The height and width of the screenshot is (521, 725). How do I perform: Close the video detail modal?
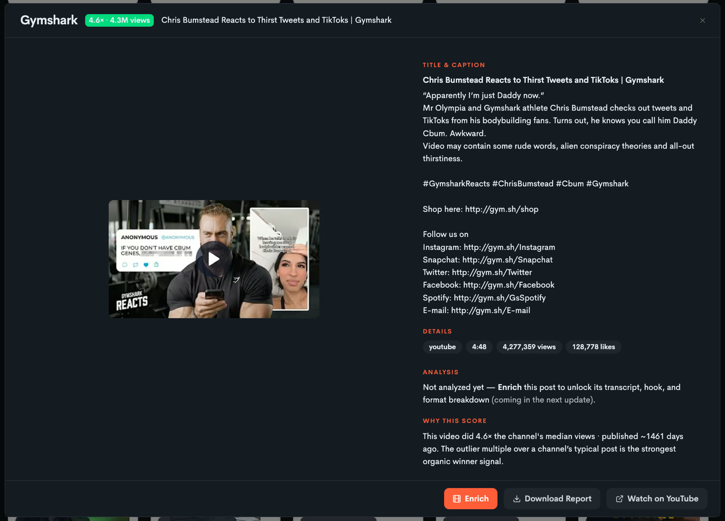pyautogui.click(x=702, y=20)
